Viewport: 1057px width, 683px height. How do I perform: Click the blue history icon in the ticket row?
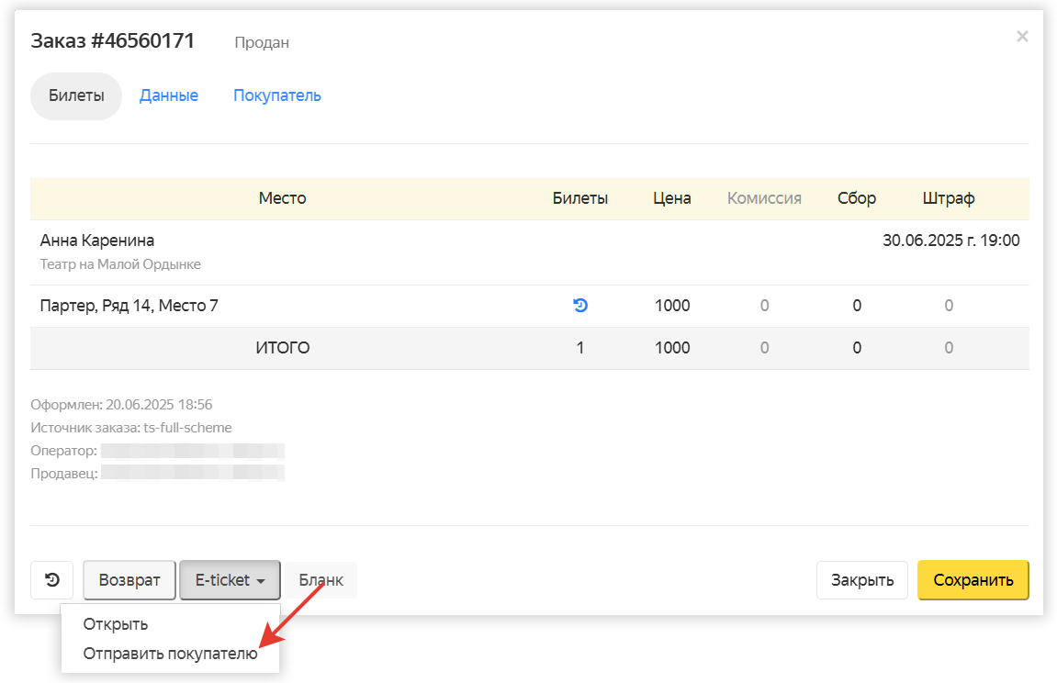tap(580, 306)
